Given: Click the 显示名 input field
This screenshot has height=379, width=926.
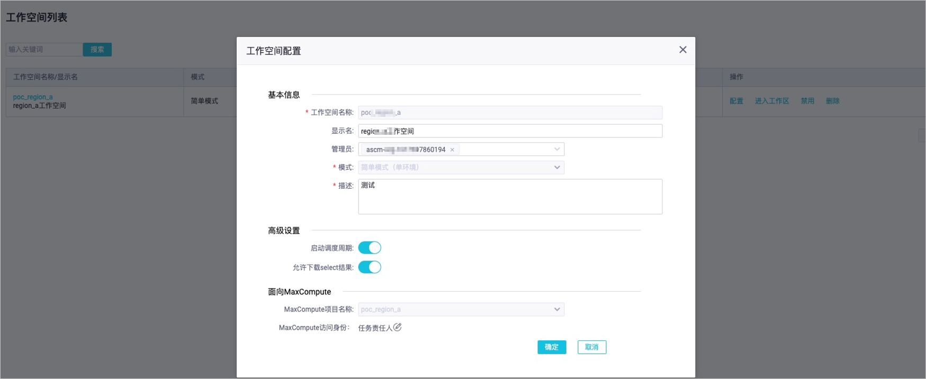Looking at the screenshot, I should 510,131.
